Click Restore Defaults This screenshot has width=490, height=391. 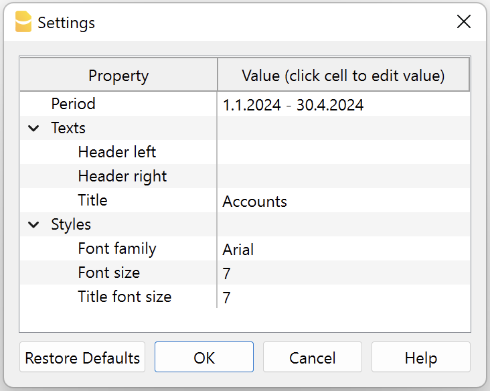pos(82,358)
